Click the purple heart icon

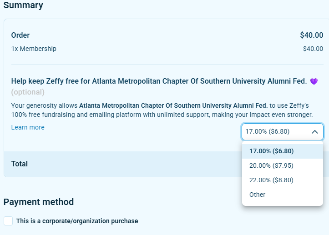point(314,81)
